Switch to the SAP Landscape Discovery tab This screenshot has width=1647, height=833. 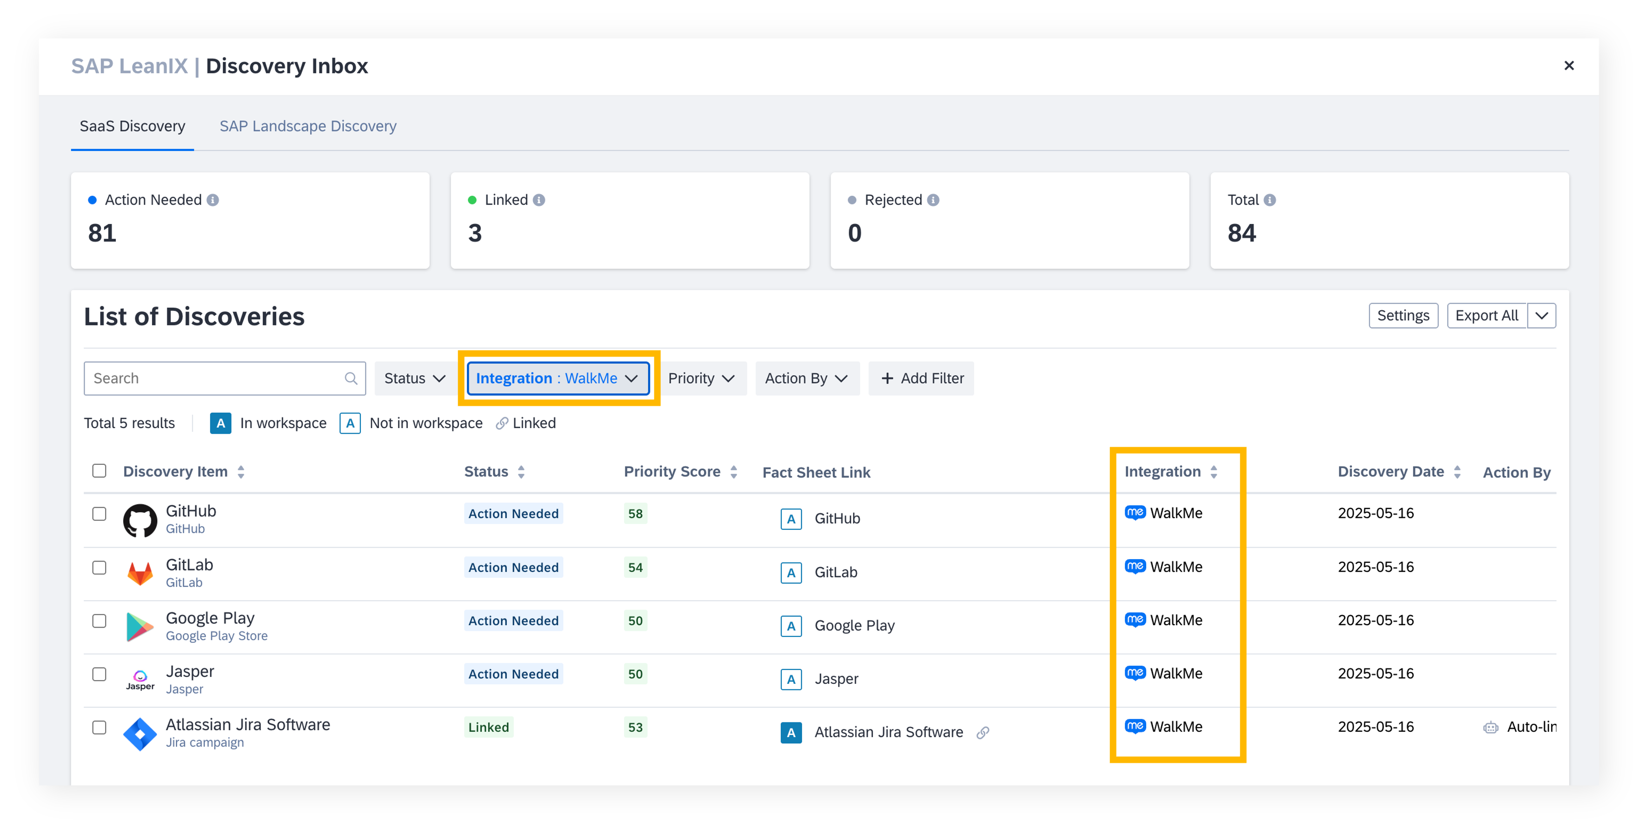point(308,126)
